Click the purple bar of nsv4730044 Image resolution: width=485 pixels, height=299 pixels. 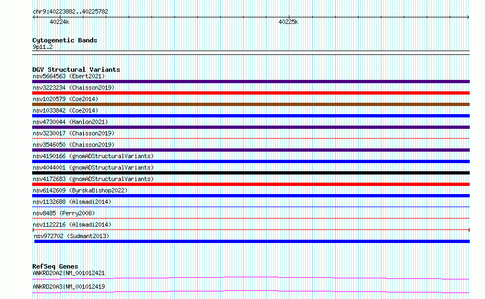coord(251,127)
